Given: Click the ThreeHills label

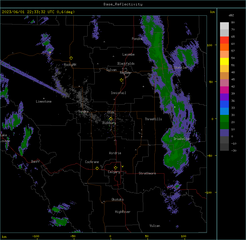Looking at the screenshot, I should pos(153,119).
